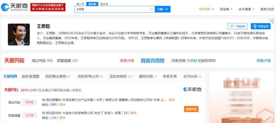The image size is (276, 123).
Task: Click the 乐视体育文化产业发展（北京）有限公司 text
Action: pos(90,100)
